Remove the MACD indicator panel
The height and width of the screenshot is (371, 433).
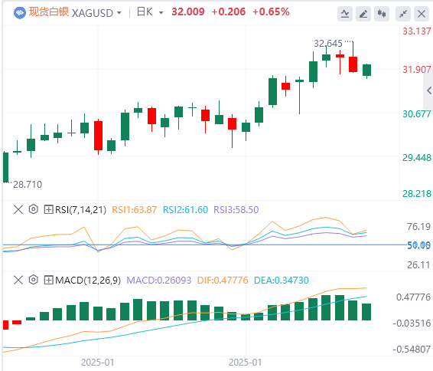coord(18,280)
